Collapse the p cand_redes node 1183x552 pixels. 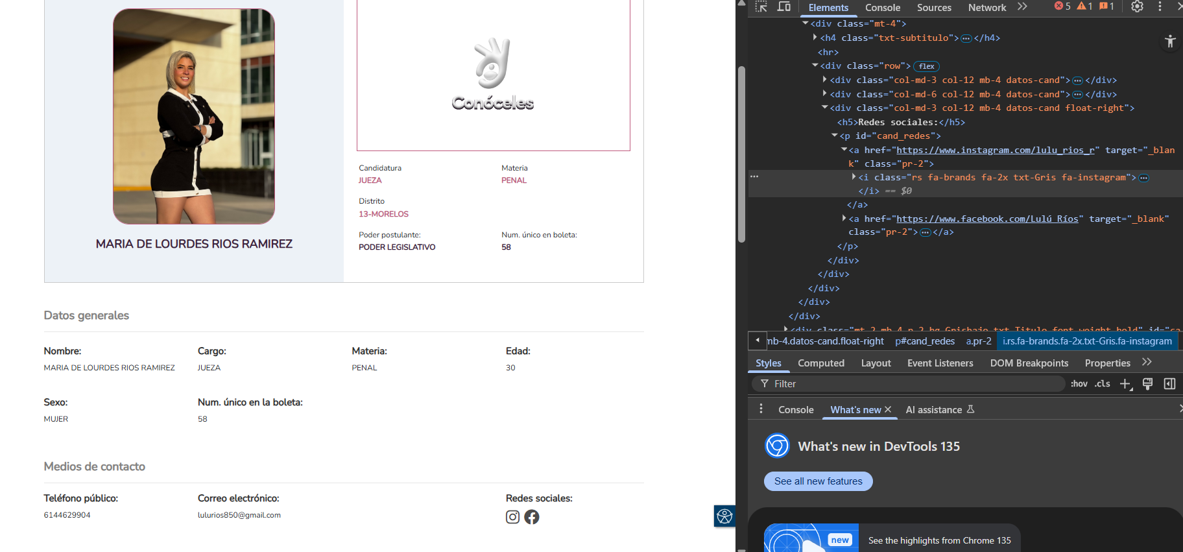click(x=835, y=136)
